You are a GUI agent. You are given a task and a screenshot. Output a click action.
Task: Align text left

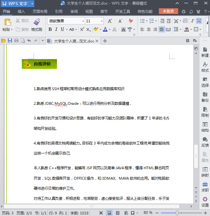coord(142,29)
